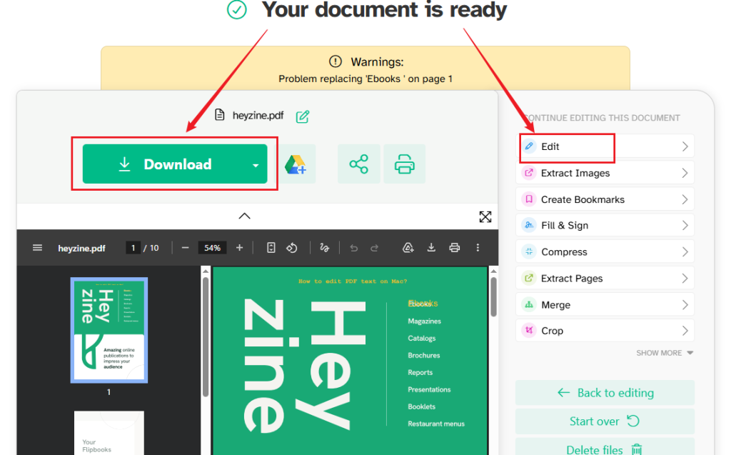Viewport: 731px width, 455px height.
Task: Click the share icon button
Action: 358,164
